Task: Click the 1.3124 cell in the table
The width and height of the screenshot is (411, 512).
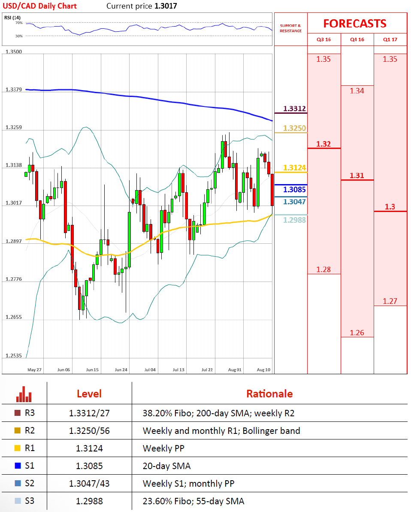Action: click(x=89, y=448)
